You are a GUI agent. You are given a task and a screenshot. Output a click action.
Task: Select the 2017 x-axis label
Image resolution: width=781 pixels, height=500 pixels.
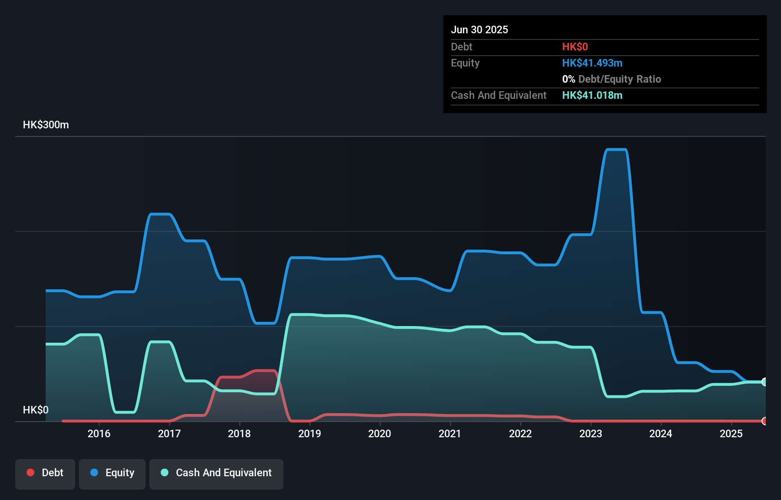pyautogui.click(x=169, y=433)
